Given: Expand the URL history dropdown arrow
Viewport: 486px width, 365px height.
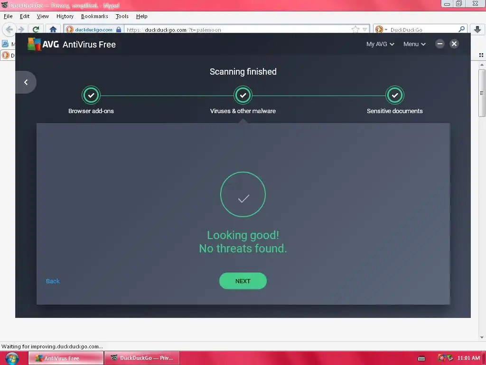Looking at the screenshot, I should 365,30.
